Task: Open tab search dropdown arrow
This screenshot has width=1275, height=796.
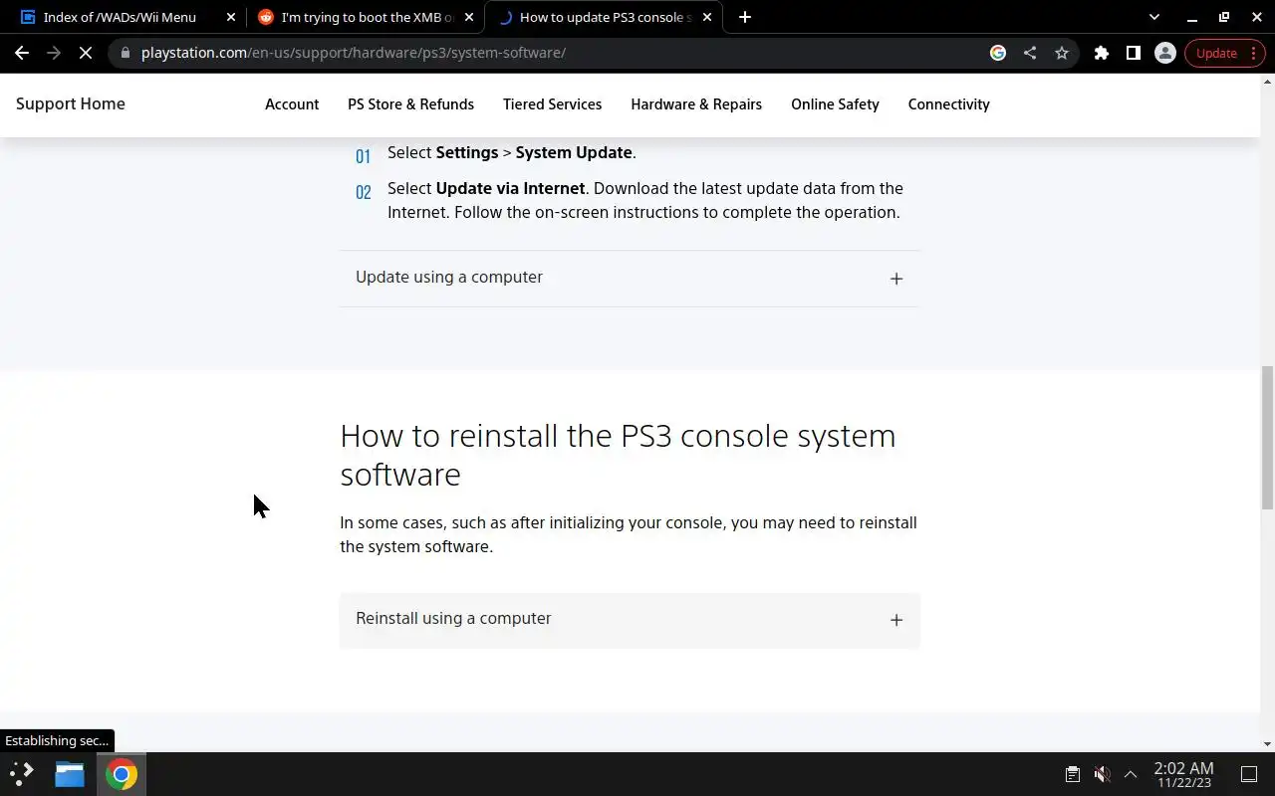Action: click(x=1154, y=17)
